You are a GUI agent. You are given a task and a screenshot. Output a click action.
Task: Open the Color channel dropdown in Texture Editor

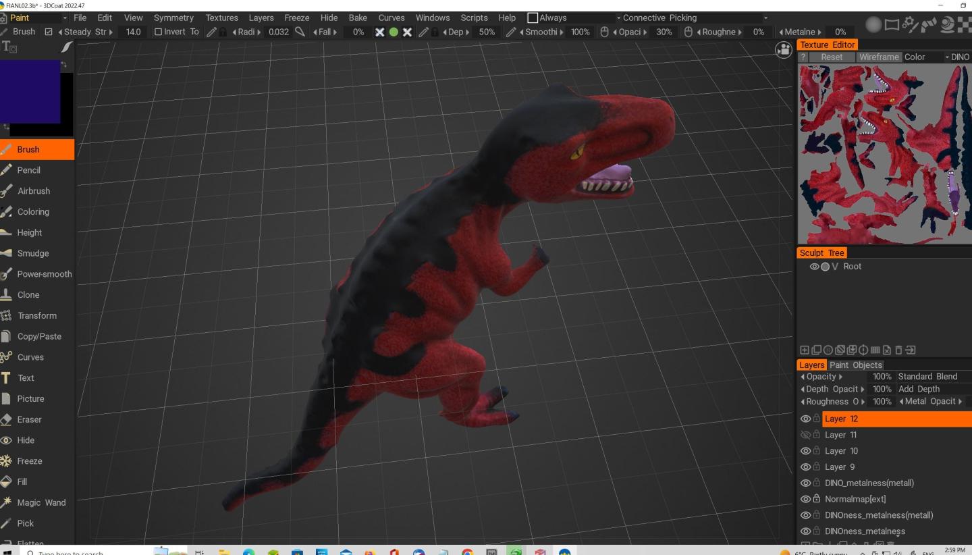(926, 57)
